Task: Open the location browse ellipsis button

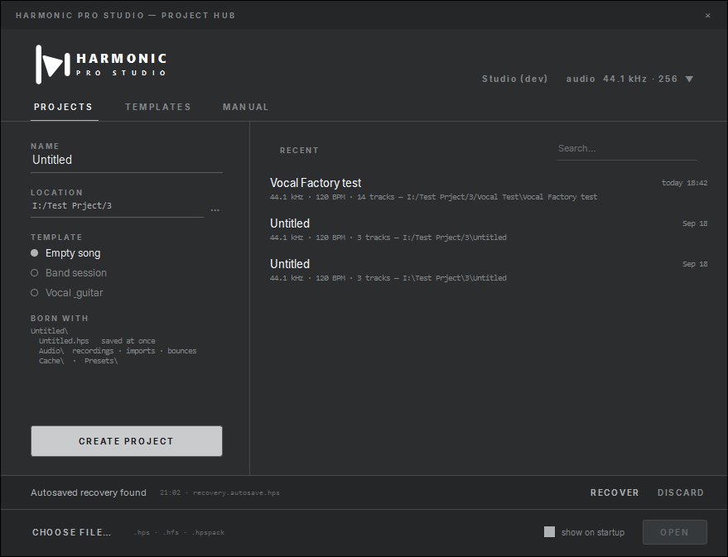Action: click(215, 210)
